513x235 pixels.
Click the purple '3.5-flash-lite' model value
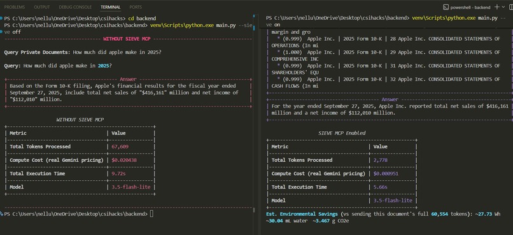pos(393,201)
